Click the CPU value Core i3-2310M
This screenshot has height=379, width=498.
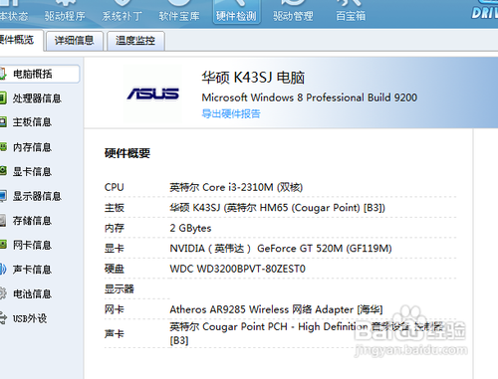[x=236, y=187]
